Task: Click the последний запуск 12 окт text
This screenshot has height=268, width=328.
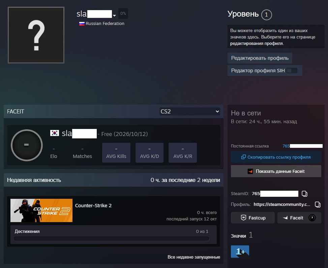Action: (x=191, y=219)
